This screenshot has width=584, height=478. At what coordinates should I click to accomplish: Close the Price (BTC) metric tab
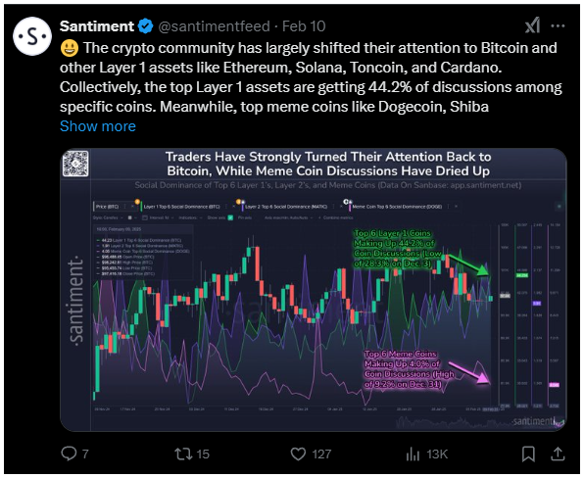[132, 207]
